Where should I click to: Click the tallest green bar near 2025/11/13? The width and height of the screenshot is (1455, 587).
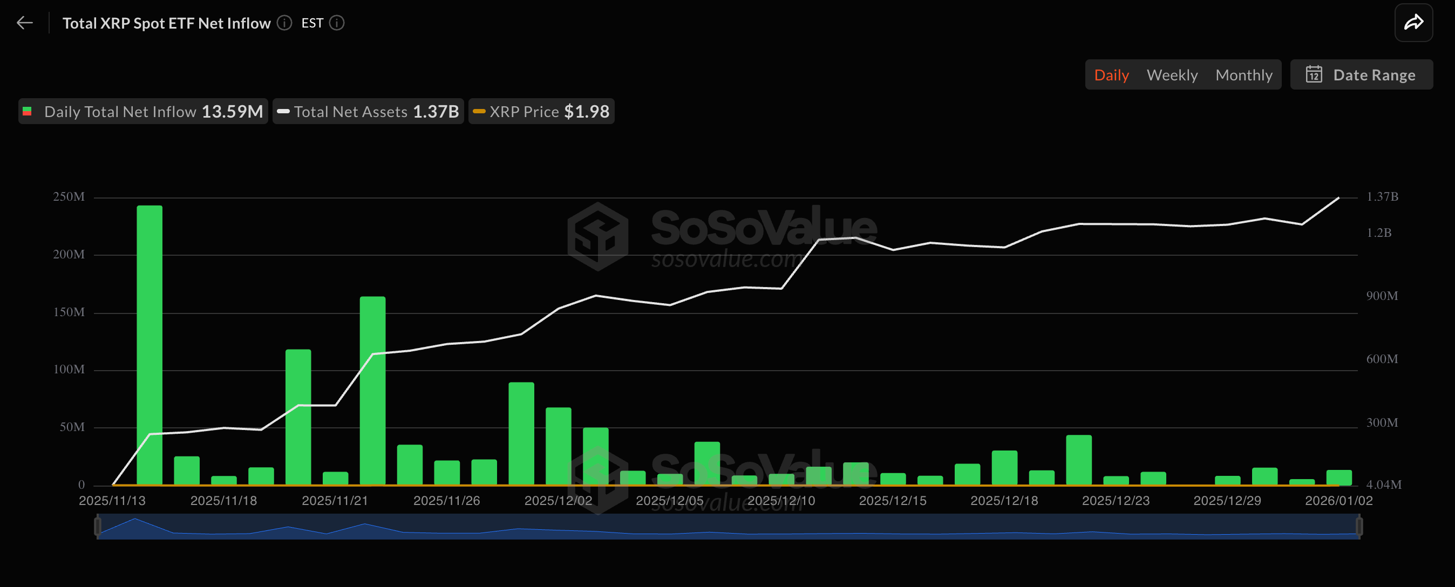coord(148,339)
